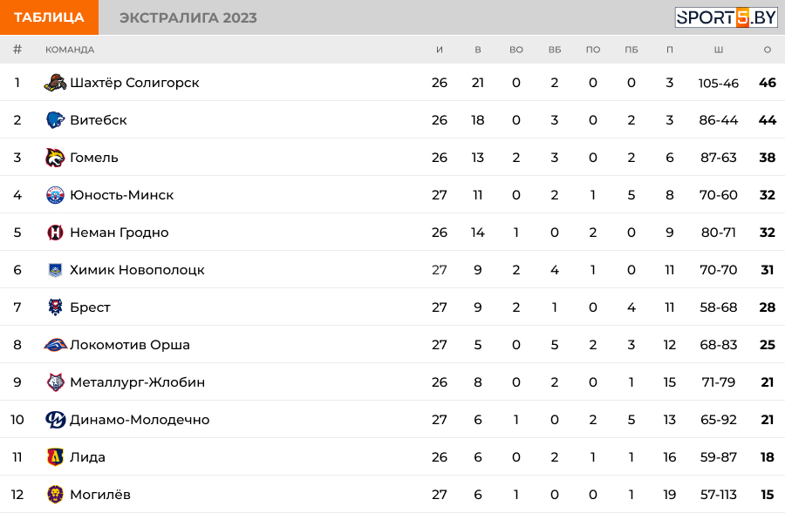Open the Могилёв team name link
Image resolution: width=785 pixels, height=513 pixels.
tap(100, 495)
